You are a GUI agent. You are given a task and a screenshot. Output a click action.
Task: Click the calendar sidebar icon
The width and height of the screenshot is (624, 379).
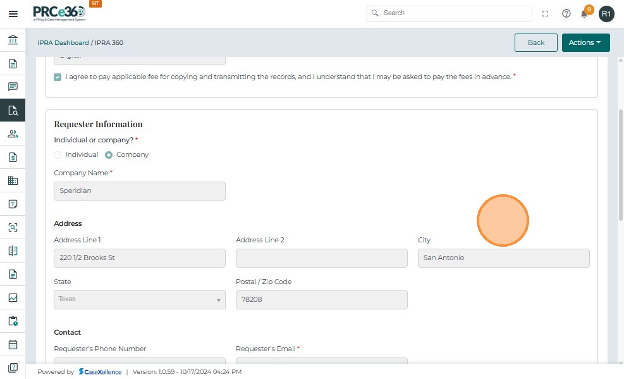pyautogui.click(x=13, y=345)
